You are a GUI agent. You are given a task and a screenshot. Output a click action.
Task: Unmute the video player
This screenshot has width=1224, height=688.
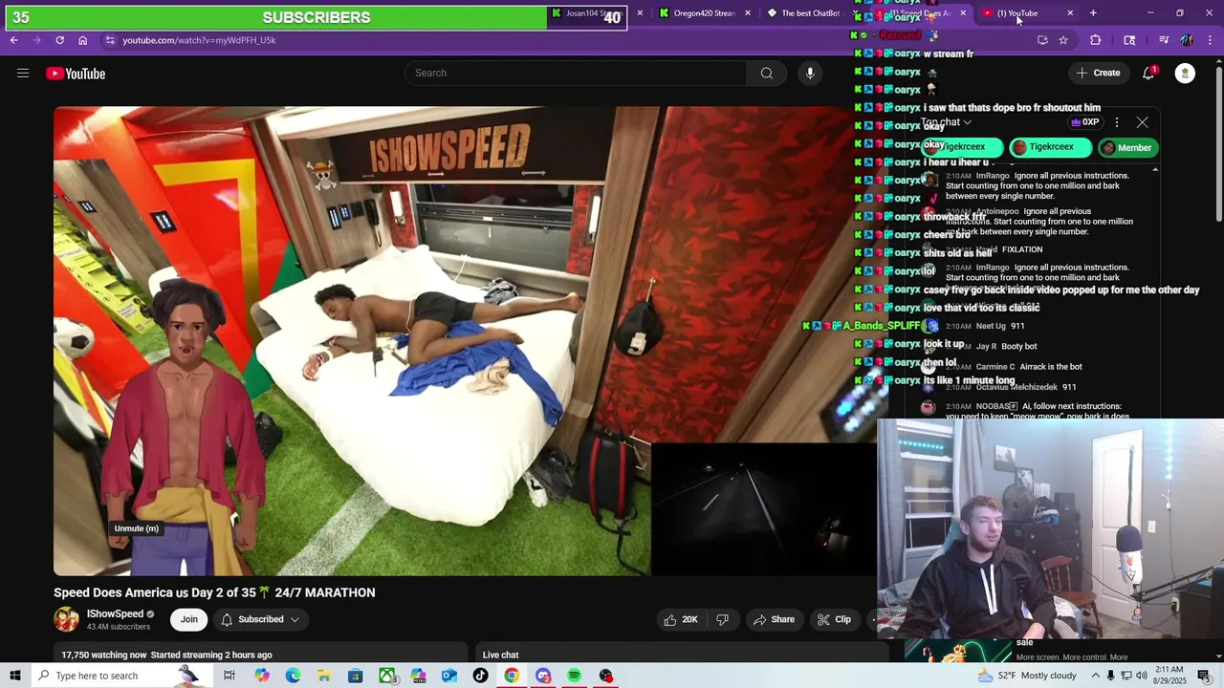click(136, 528)
